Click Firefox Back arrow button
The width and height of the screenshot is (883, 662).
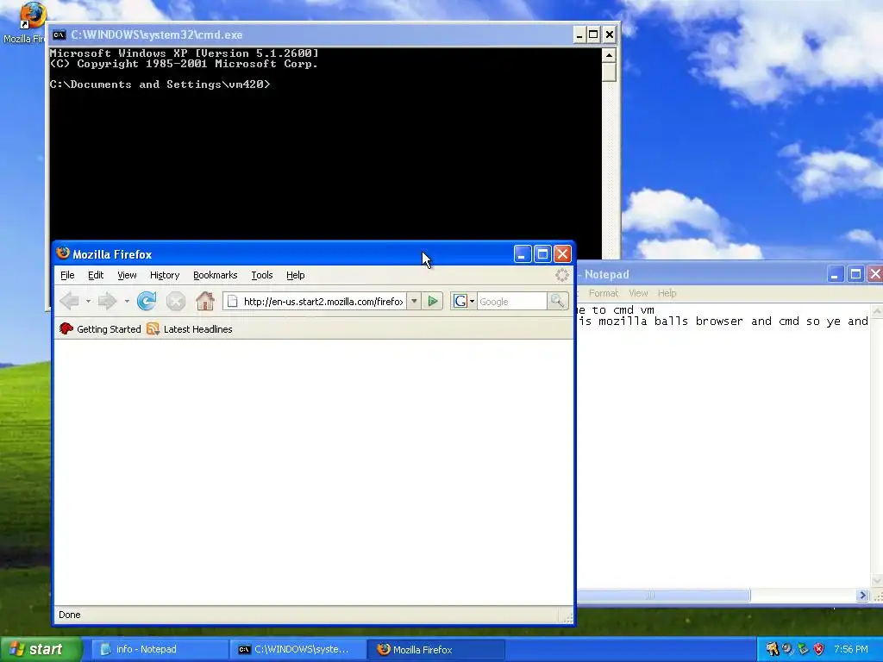[x=69, y=301]
